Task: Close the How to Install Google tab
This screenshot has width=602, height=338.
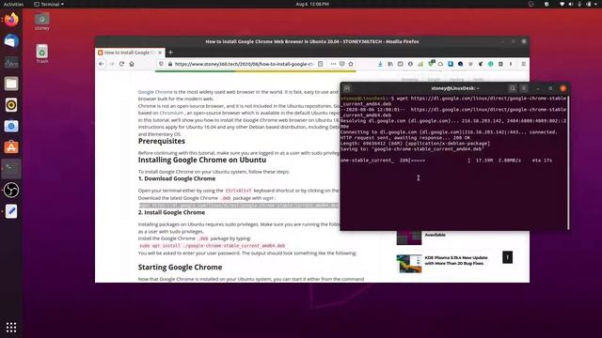Action: pos(160,53)
